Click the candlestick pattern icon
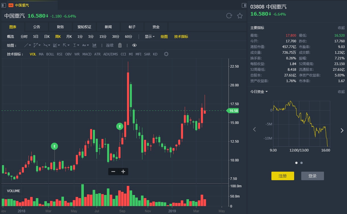 [95, 45]
